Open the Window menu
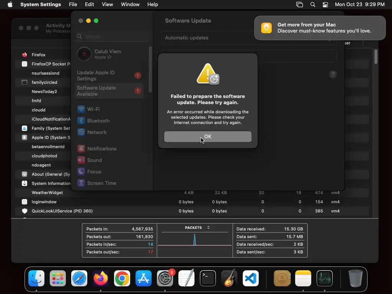 (130, 5)
